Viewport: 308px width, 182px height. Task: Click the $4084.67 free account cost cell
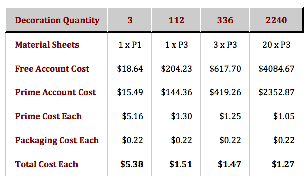(276, 69)
